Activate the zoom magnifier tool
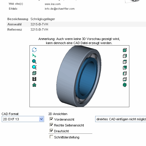 tap(34, 61)
